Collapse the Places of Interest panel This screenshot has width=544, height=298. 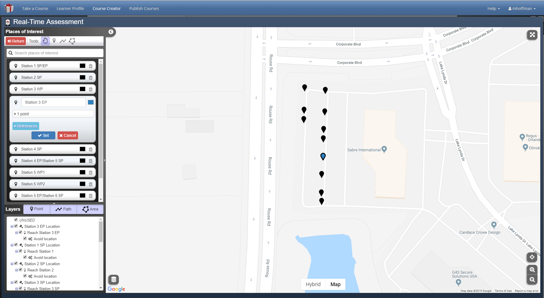tap(111, 32)
